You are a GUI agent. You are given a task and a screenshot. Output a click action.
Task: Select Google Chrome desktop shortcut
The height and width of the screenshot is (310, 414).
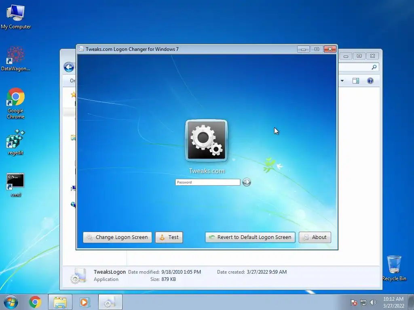(16, 103)
